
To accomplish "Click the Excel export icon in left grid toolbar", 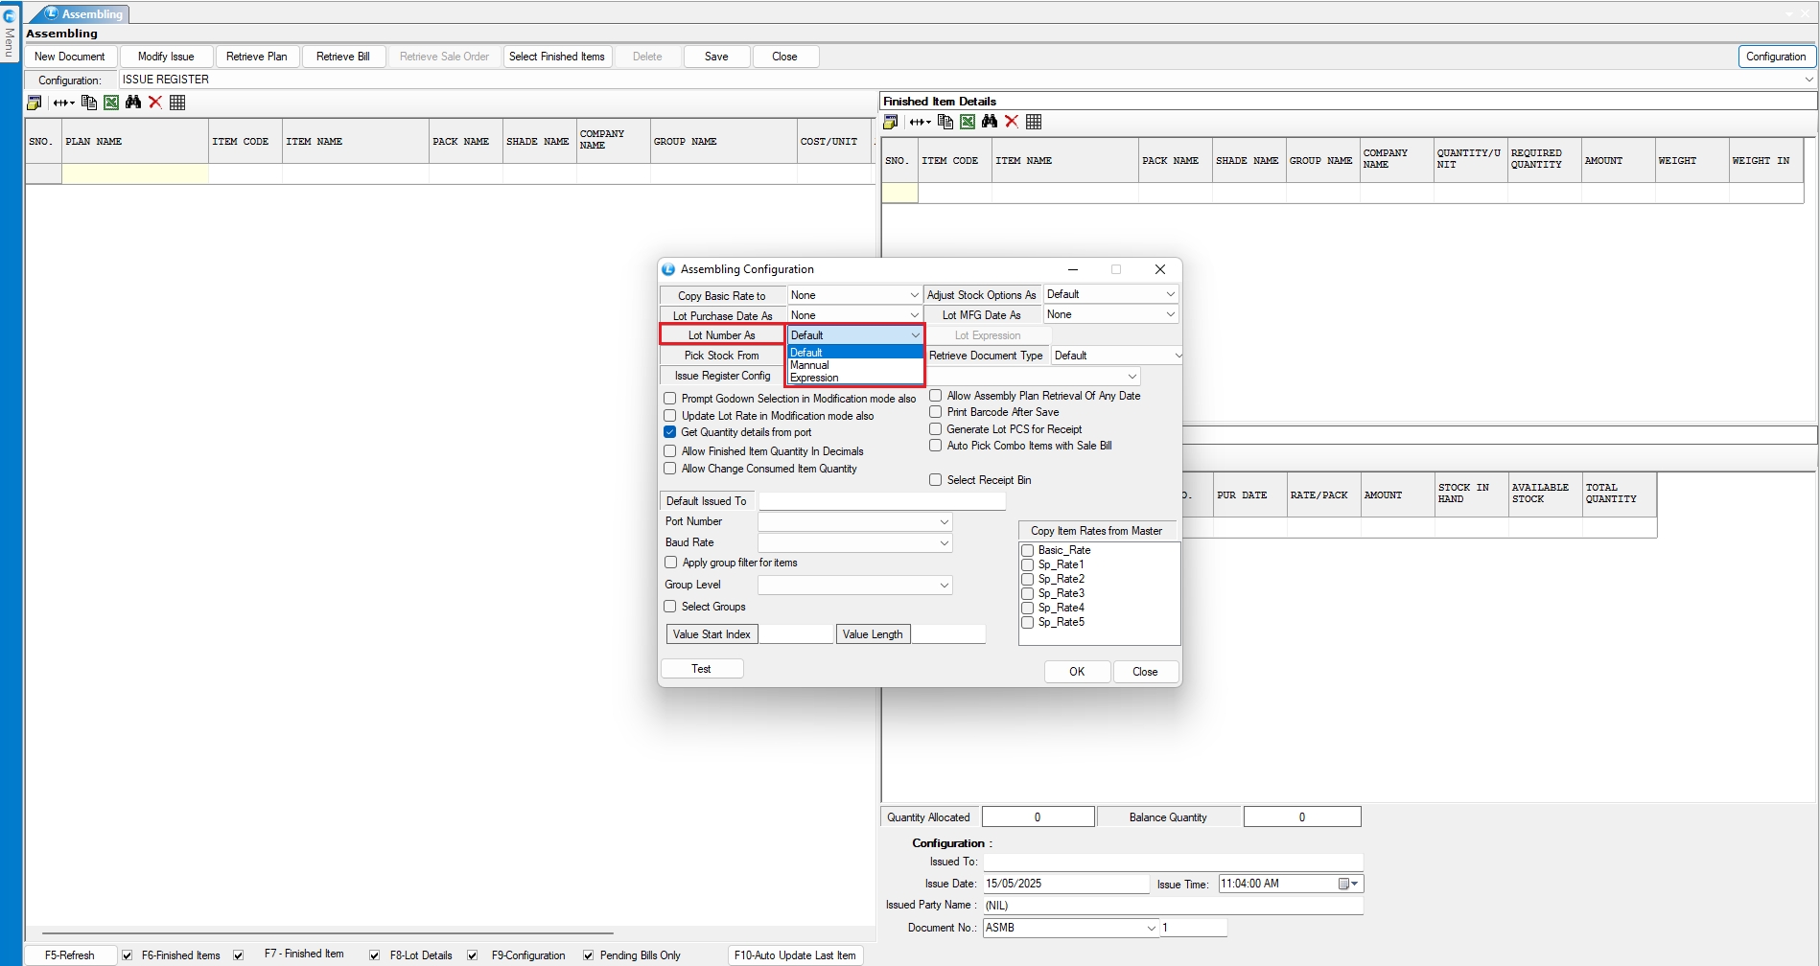I will click(x=111, y=103).
